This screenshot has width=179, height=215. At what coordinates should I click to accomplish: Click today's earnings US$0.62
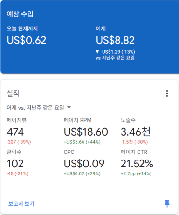[x=27, y=40]
